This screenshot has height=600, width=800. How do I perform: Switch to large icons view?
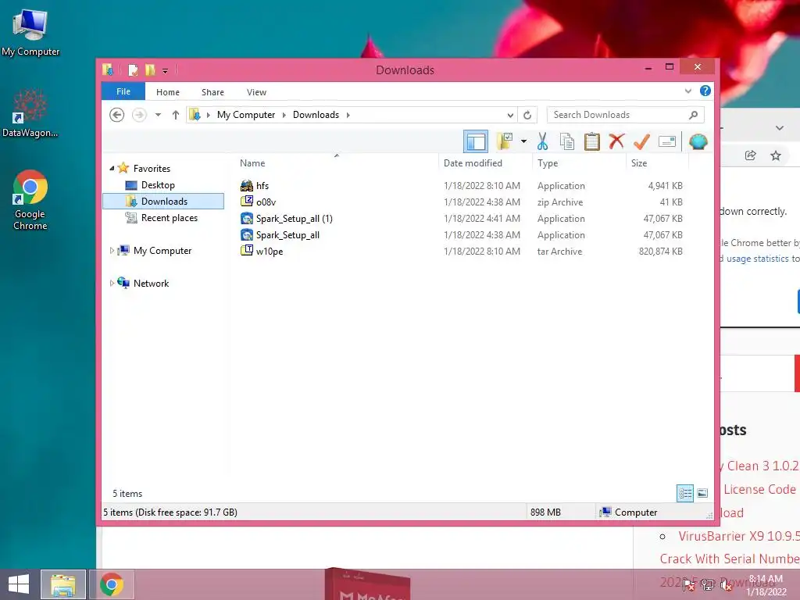(x=702, y=493)
